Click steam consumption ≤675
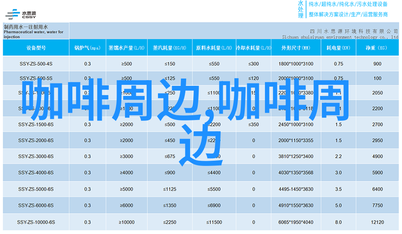Screen dimensions: 402x234 (x=170, y=156)
